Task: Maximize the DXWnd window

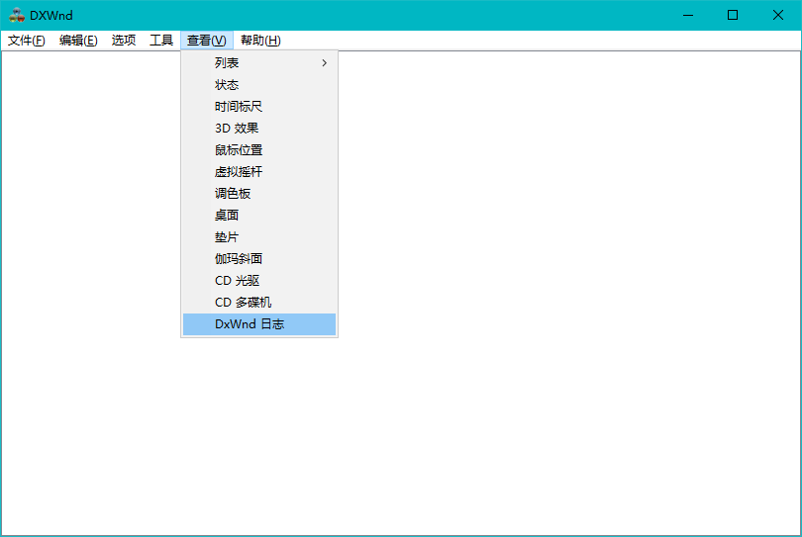Action: coord(733,15)
